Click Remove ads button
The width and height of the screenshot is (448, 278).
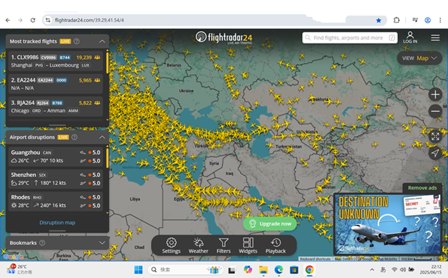click(422, 188)
